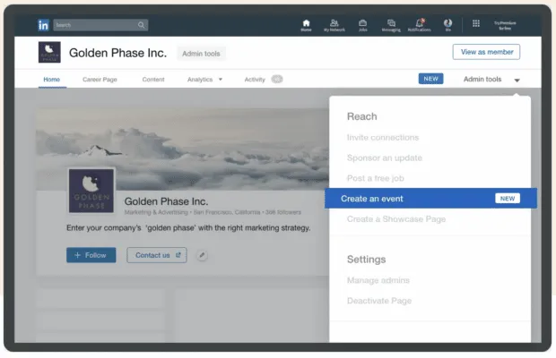The image size is (556, 358).
Task: Open the Jobs briefcase icon
Action: click(363, 25)
